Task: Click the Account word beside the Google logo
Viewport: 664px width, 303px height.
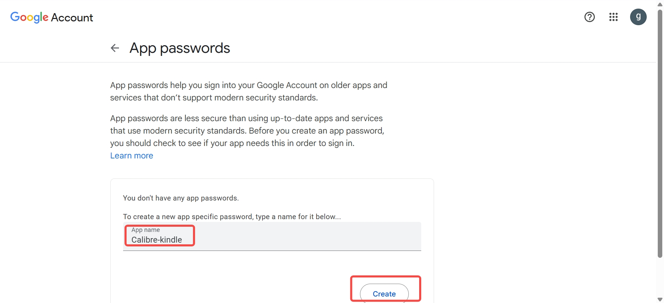Action: 72,18
